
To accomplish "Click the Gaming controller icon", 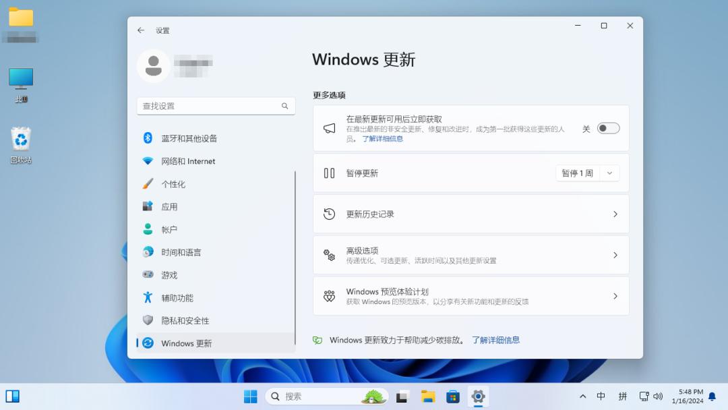I will point(148,274).
